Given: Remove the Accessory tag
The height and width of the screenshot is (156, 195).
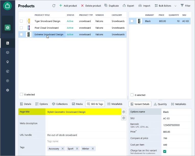Looking at the screenshot, I should [63, 149].
